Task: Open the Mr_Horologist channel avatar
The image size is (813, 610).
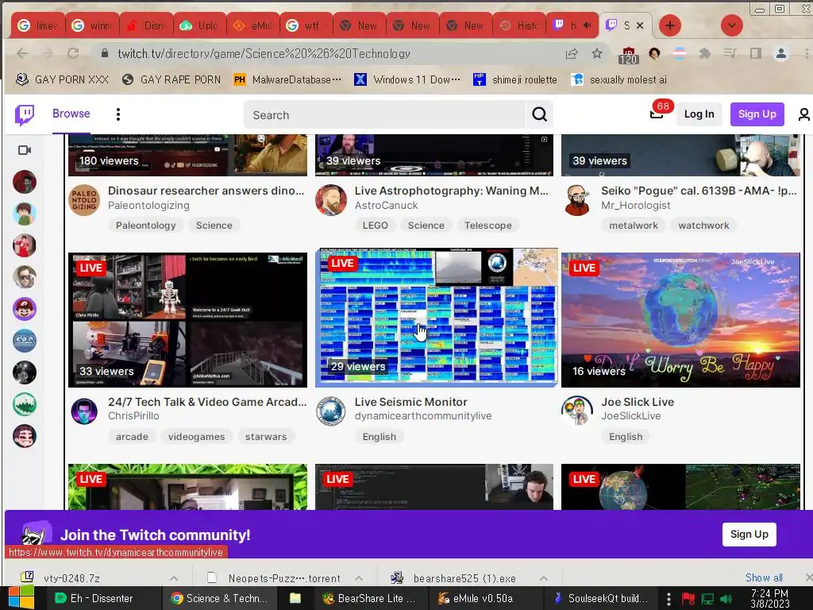Action: point(577,199)
